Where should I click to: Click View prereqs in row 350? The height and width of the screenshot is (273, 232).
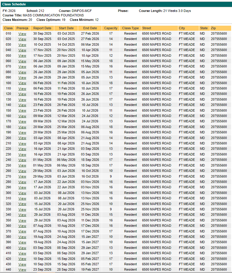pos(22,220)
